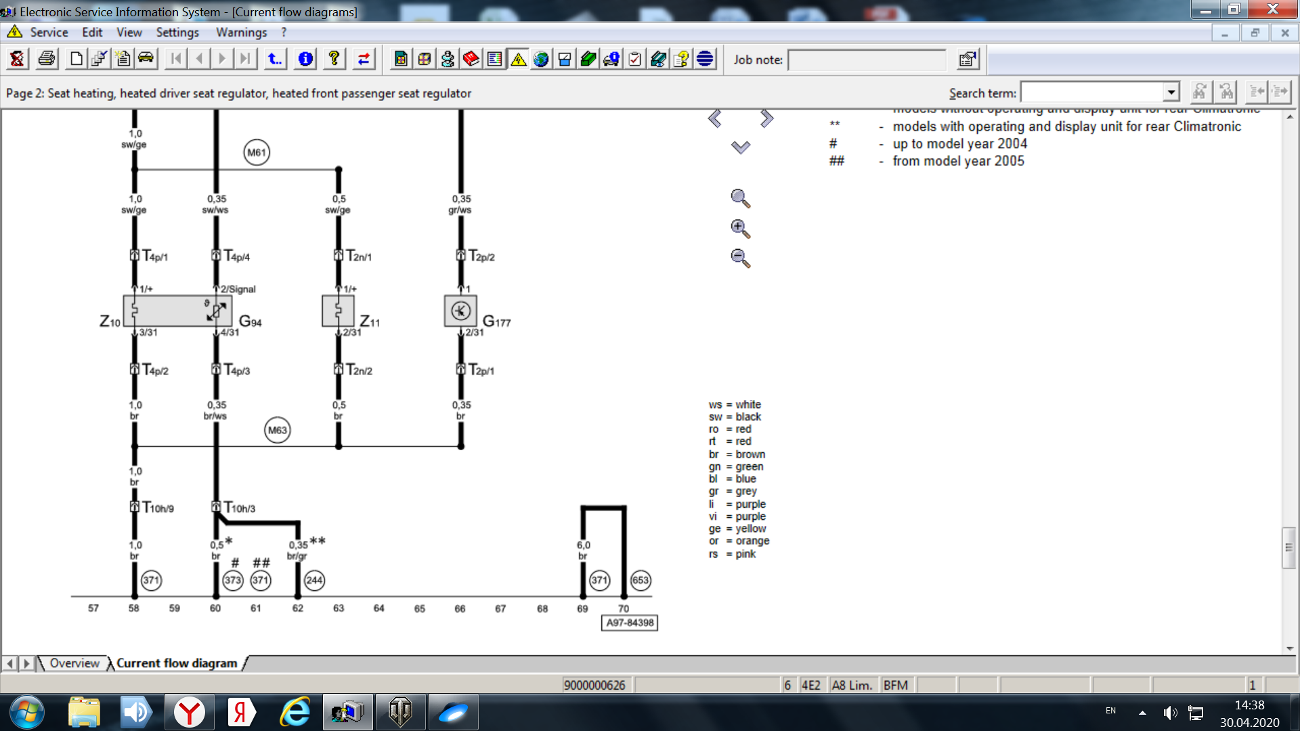Viewport: 1300px width, 731px height.
Task: Open the Settings menu
Action: click(x=177, y=32)
